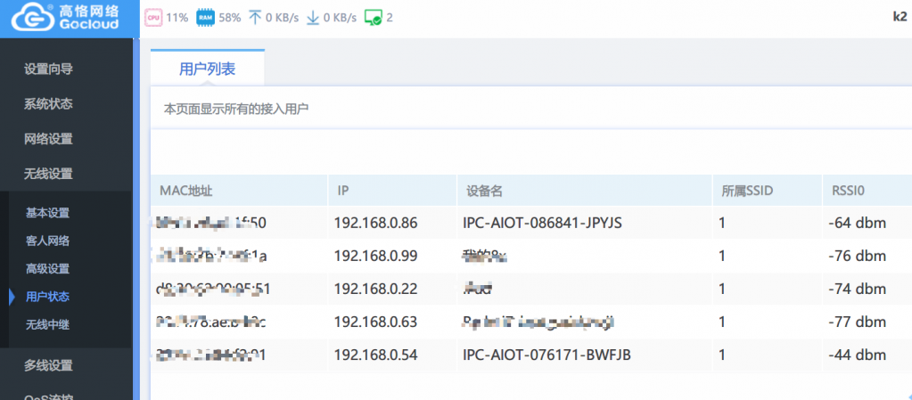Click the RAM usage icon
This screenshot has height=400, width=912.
205,17
